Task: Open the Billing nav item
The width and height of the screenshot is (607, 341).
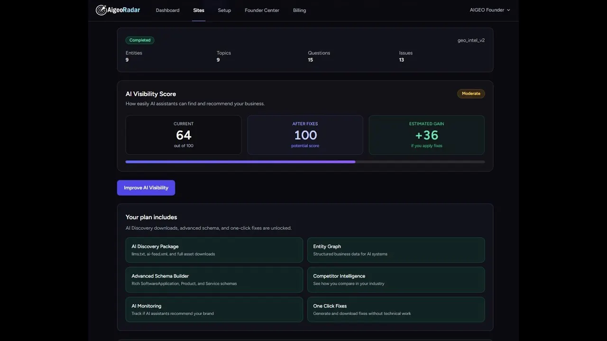Action: pyautogui.click(x=299, y=10)
